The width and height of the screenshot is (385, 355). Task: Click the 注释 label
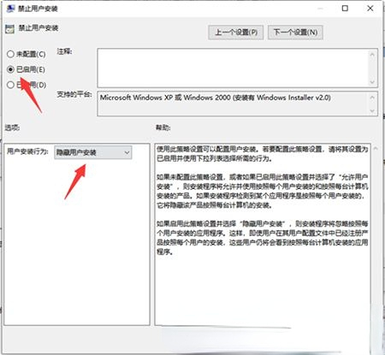click(x=64, y=51)
